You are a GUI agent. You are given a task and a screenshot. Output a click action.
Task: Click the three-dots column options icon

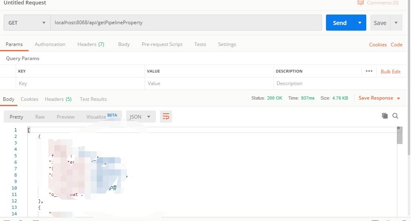pyautogui.click(x=369, y=71)
